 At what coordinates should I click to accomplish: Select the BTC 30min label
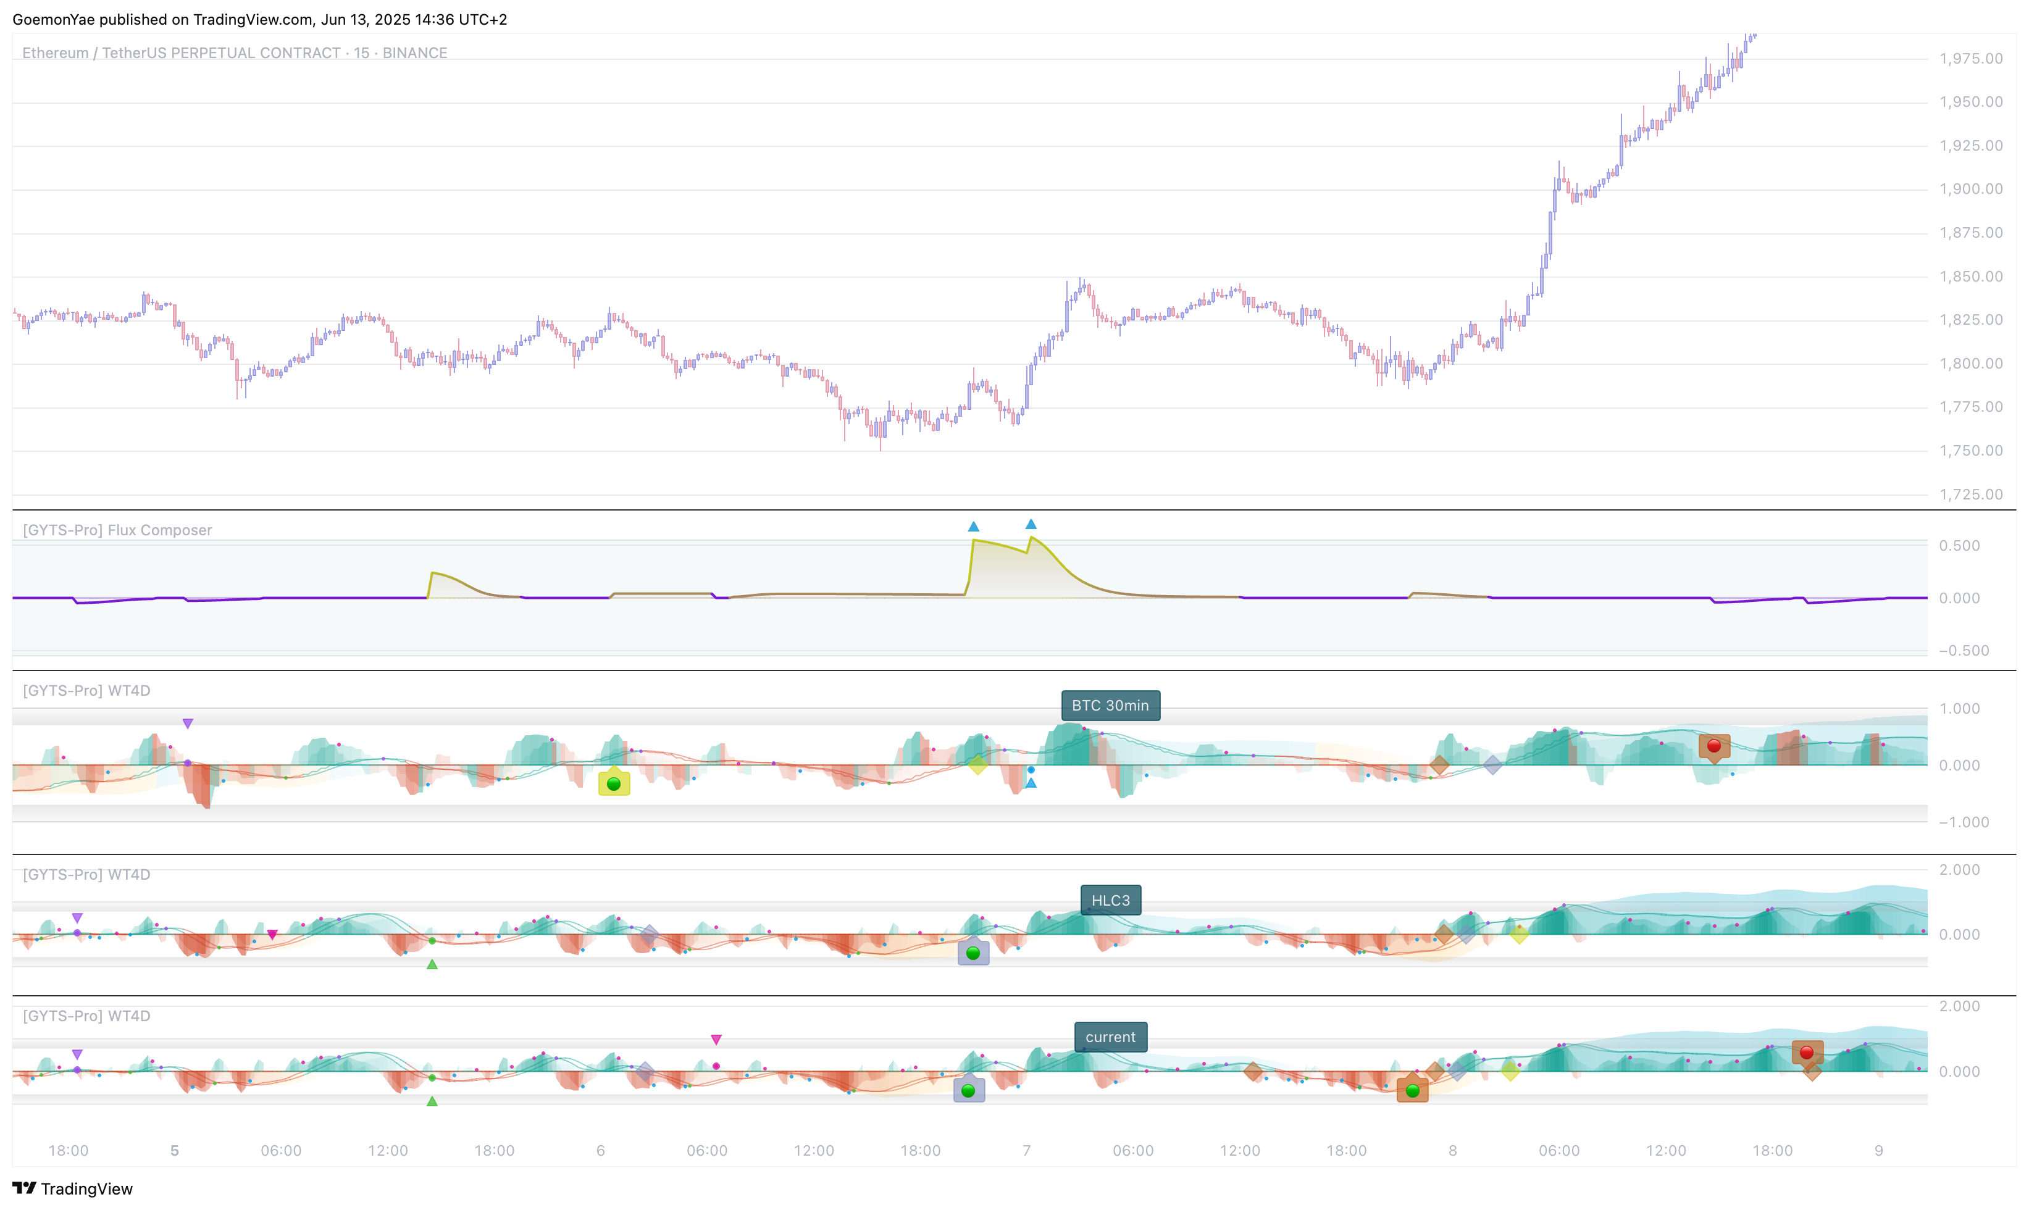[1110, 705]
